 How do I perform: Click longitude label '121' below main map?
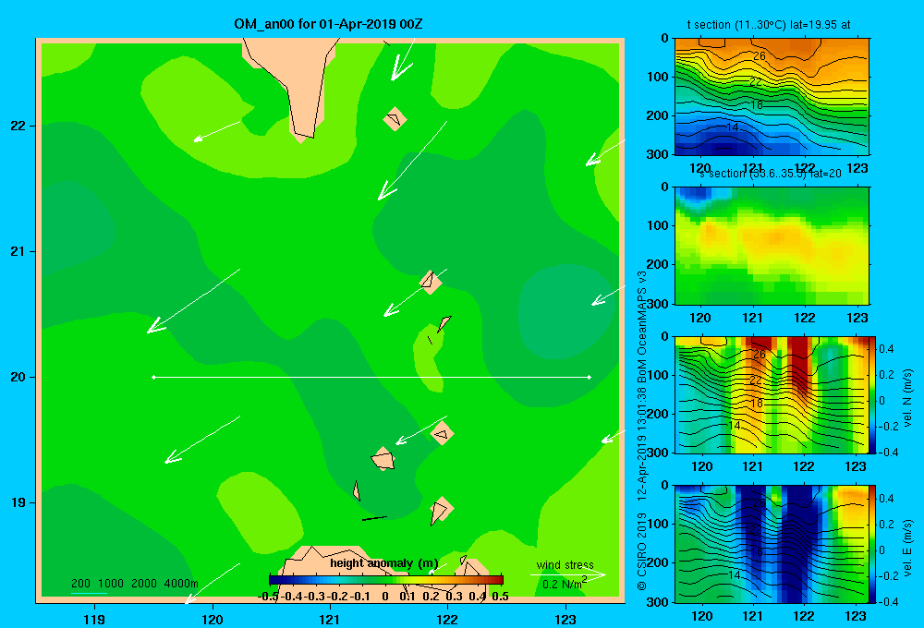click(330, 619)
